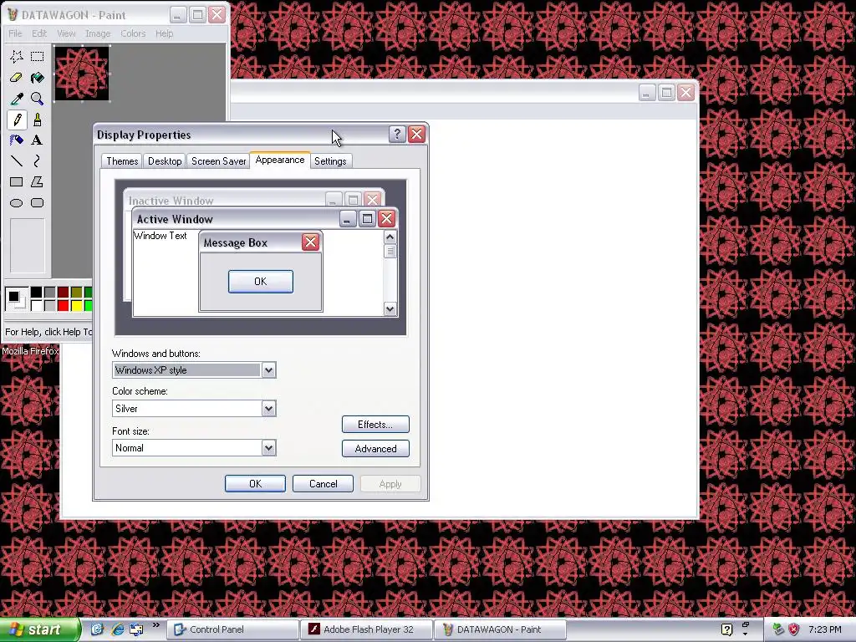Select the Pencil tool in Paint
This screenshot has height=642, width=856.
tap(17, 120)
